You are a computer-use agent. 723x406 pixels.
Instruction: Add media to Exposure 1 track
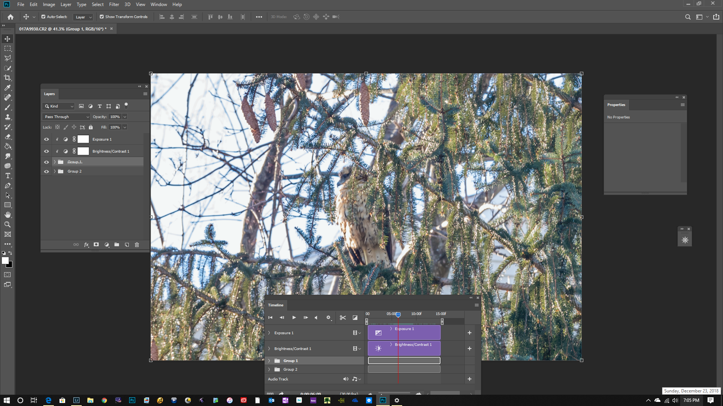[470, 333]
